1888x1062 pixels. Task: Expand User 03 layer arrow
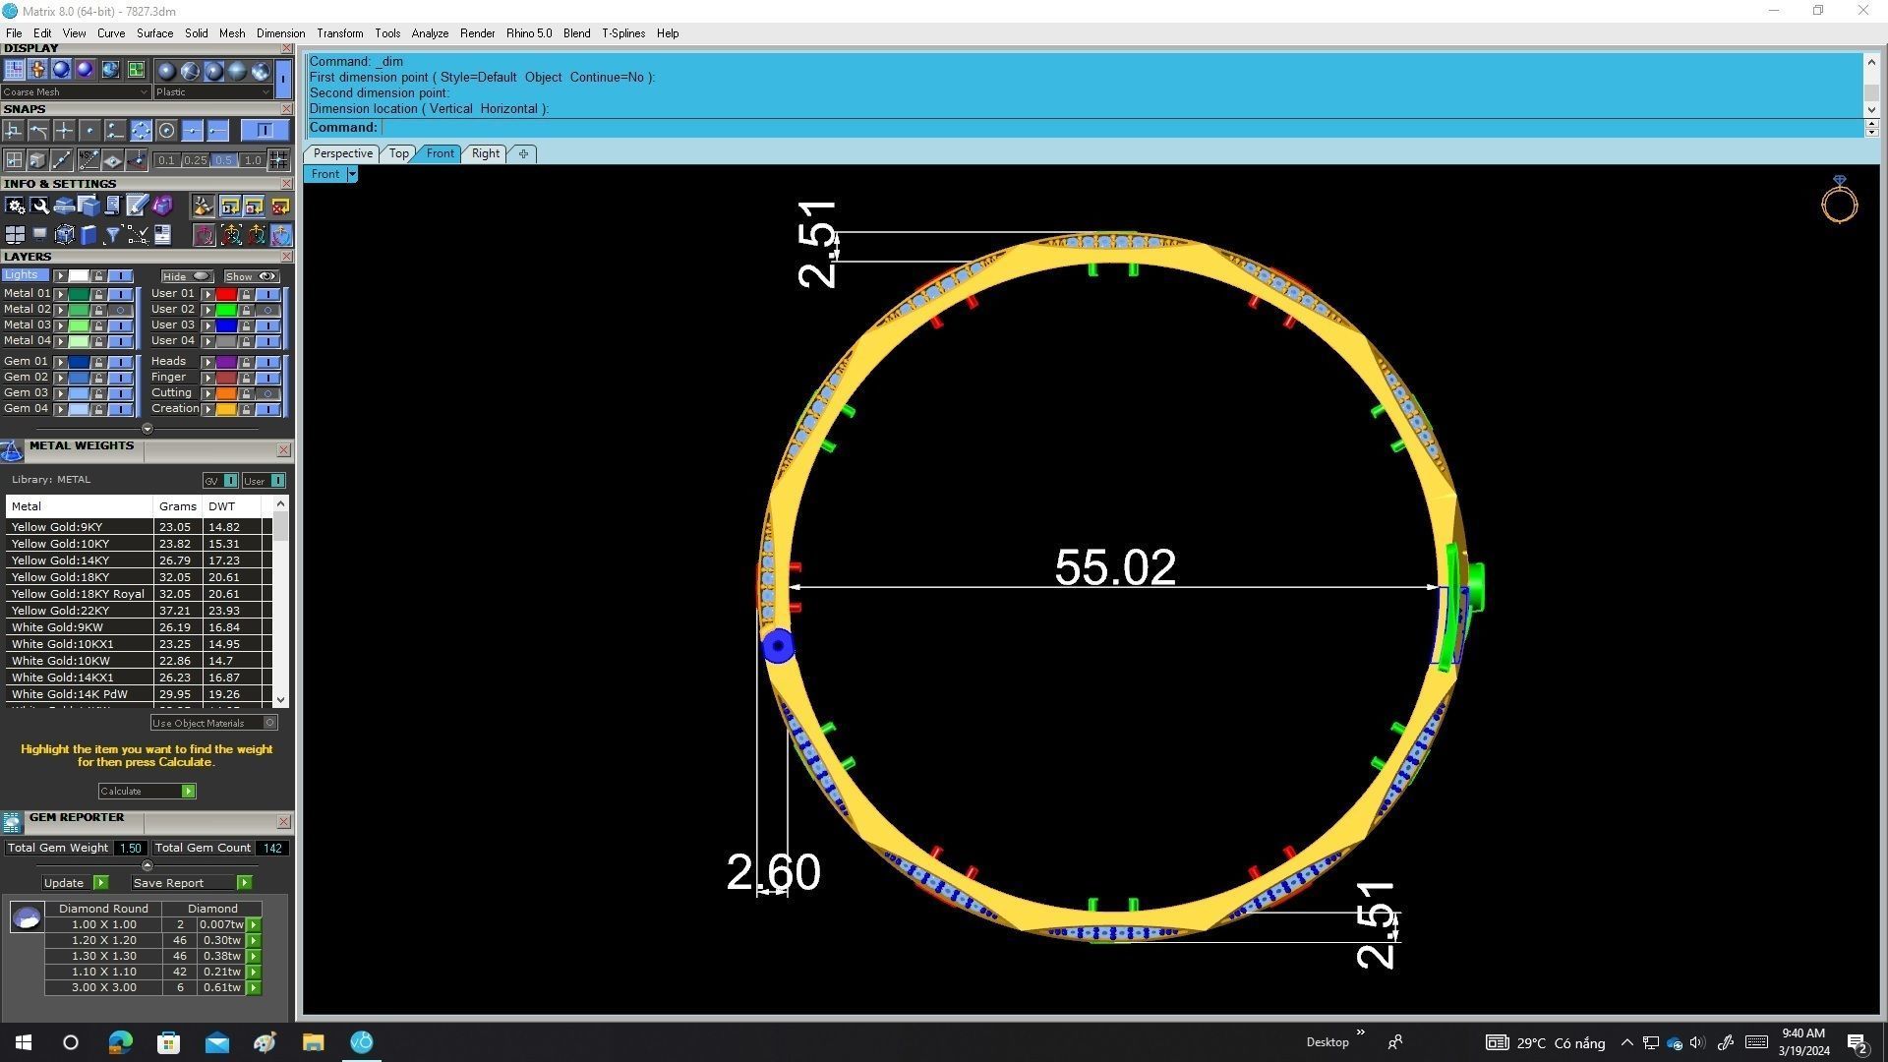click(x=207, y=325)
